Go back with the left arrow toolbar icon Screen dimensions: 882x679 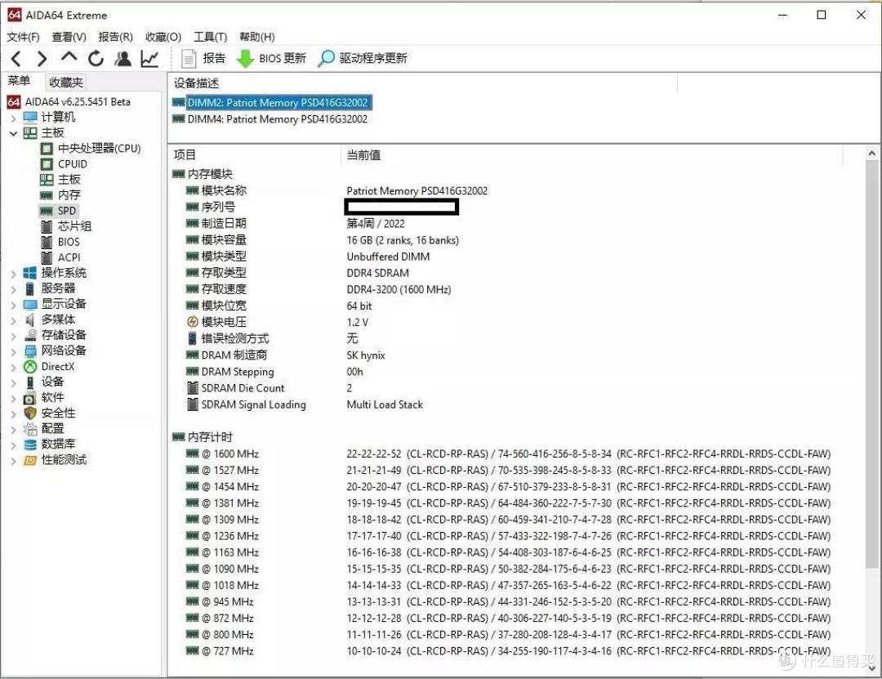pos(16,59)
